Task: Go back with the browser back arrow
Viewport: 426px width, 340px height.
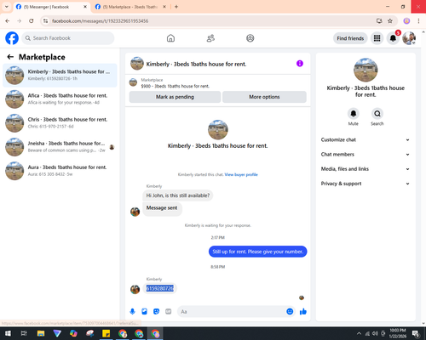Action: [x=8, y=21]
